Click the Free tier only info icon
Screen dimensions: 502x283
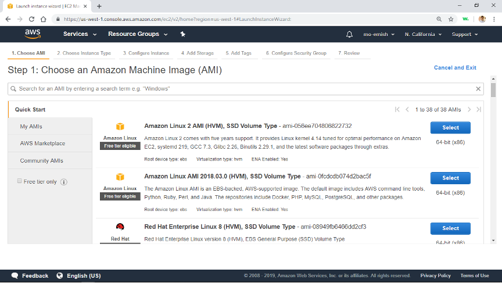(64, 182)
